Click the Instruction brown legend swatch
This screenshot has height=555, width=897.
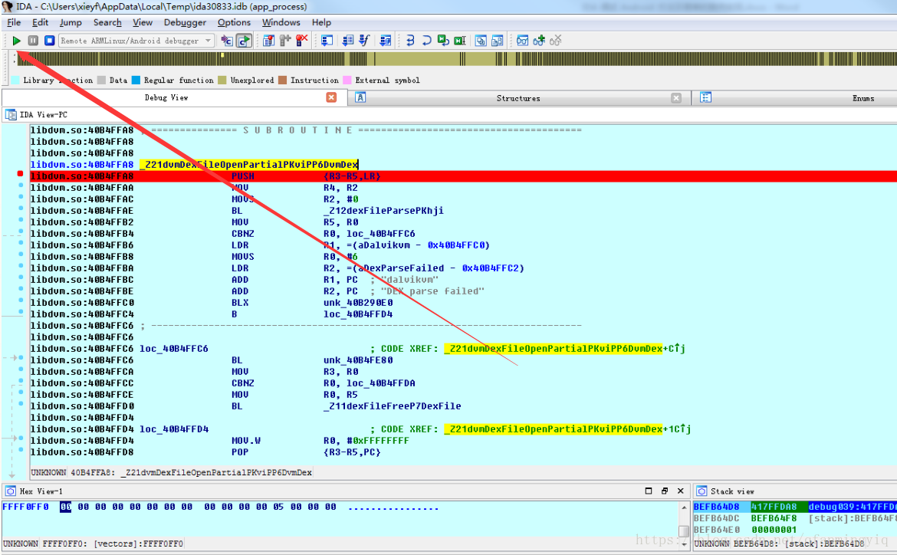tap(283, 80)
